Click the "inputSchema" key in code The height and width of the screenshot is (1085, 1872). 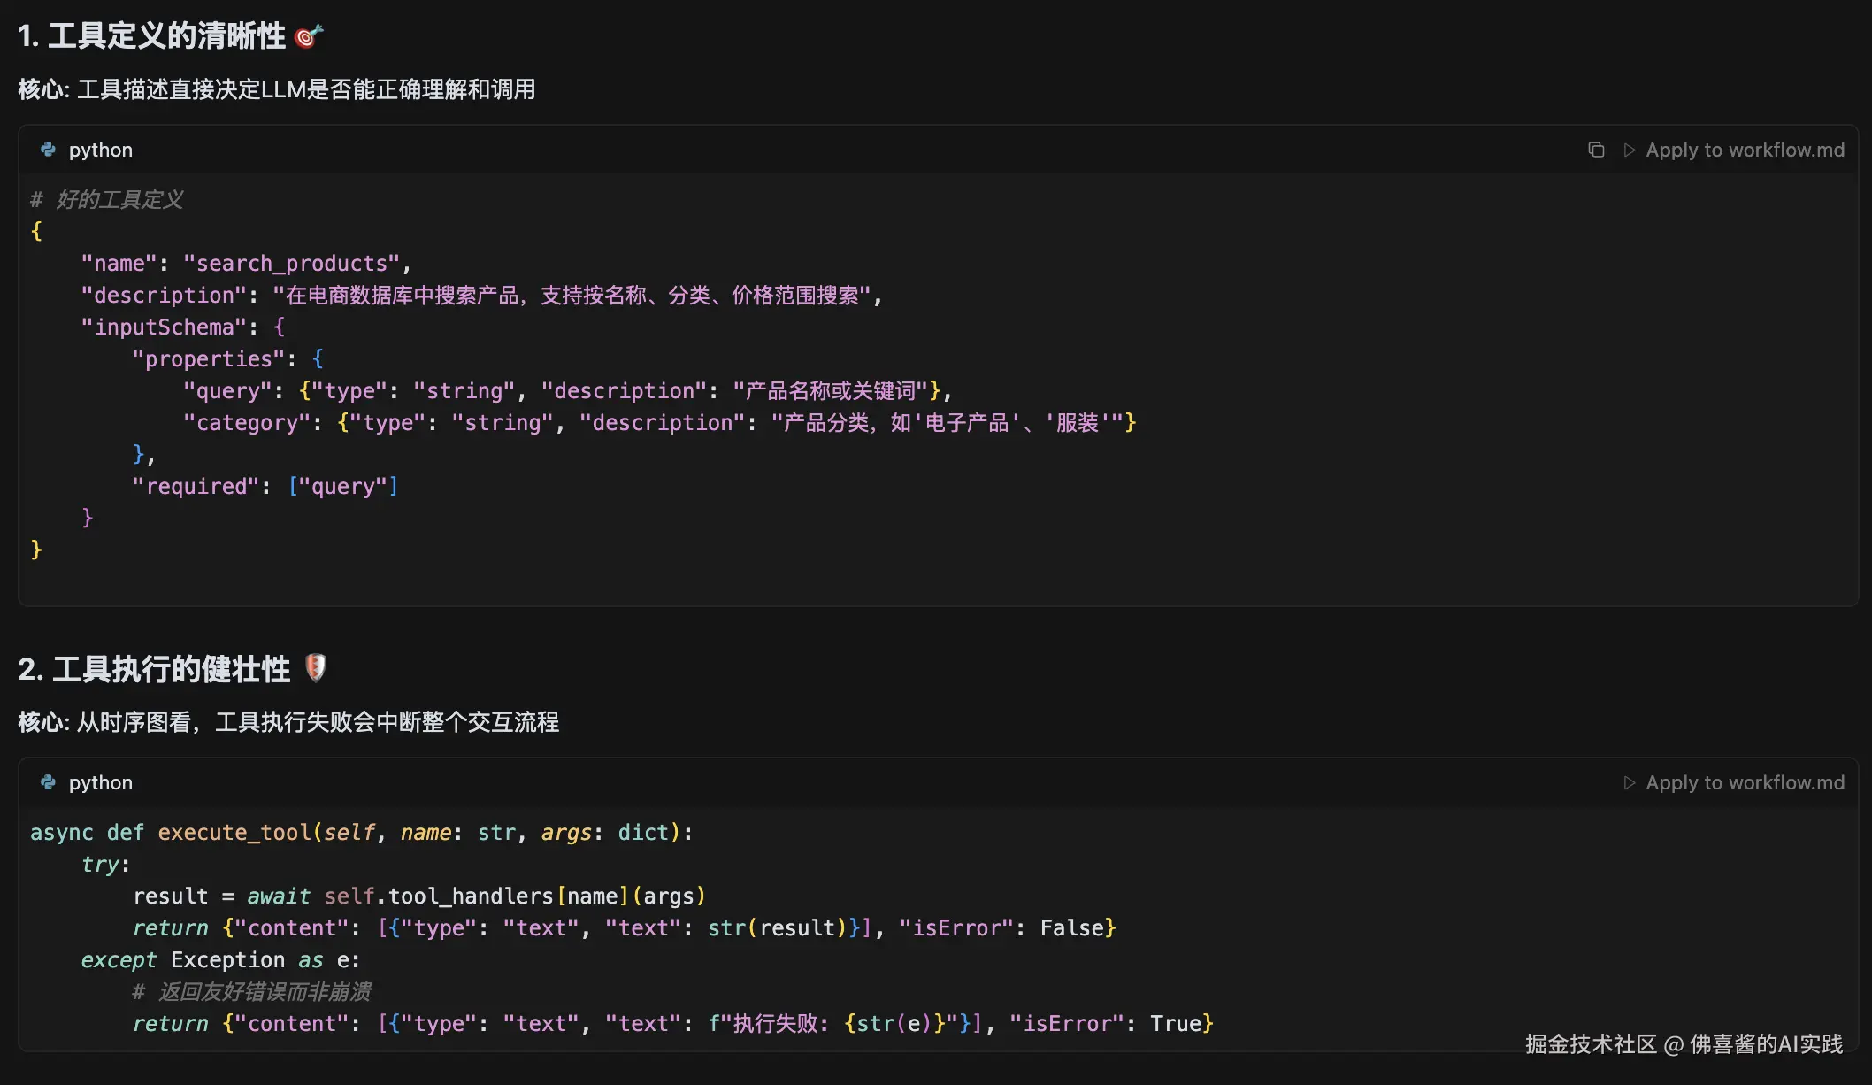pyautogui.click(x=164, y=327)
